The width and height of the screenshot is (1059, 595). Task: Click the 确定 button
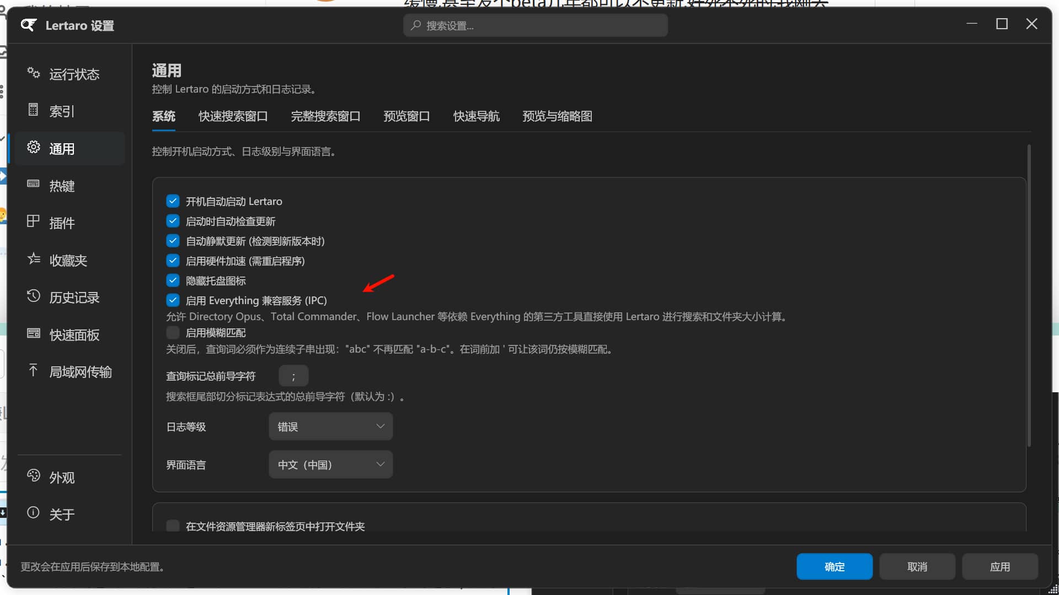pos(835,566)
